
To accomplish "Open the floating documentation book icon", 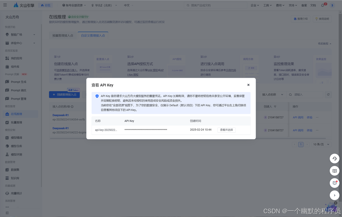I will click(x=335, y=171).
